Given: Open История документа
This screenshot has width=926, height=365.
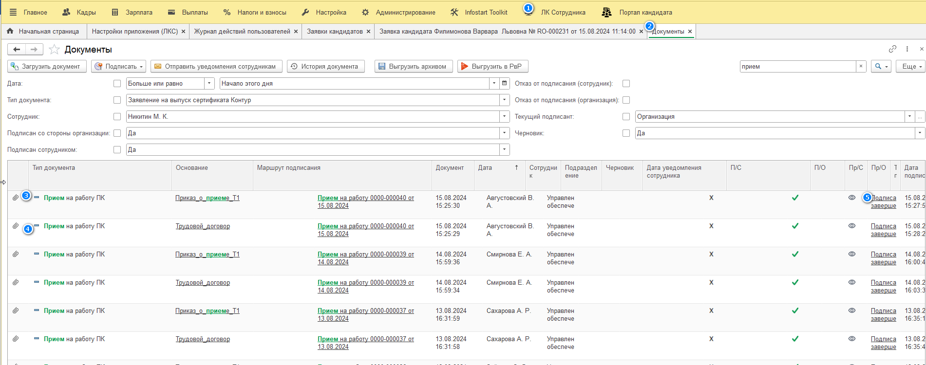Looking at the screenshot, I should point(326,66).
